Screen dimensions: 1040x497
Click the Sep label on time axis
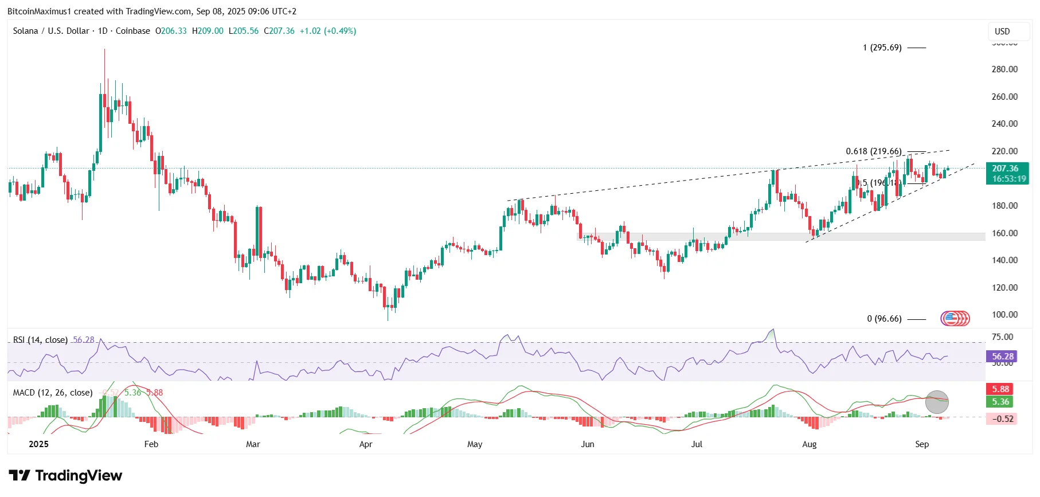[x=922, y=444]
